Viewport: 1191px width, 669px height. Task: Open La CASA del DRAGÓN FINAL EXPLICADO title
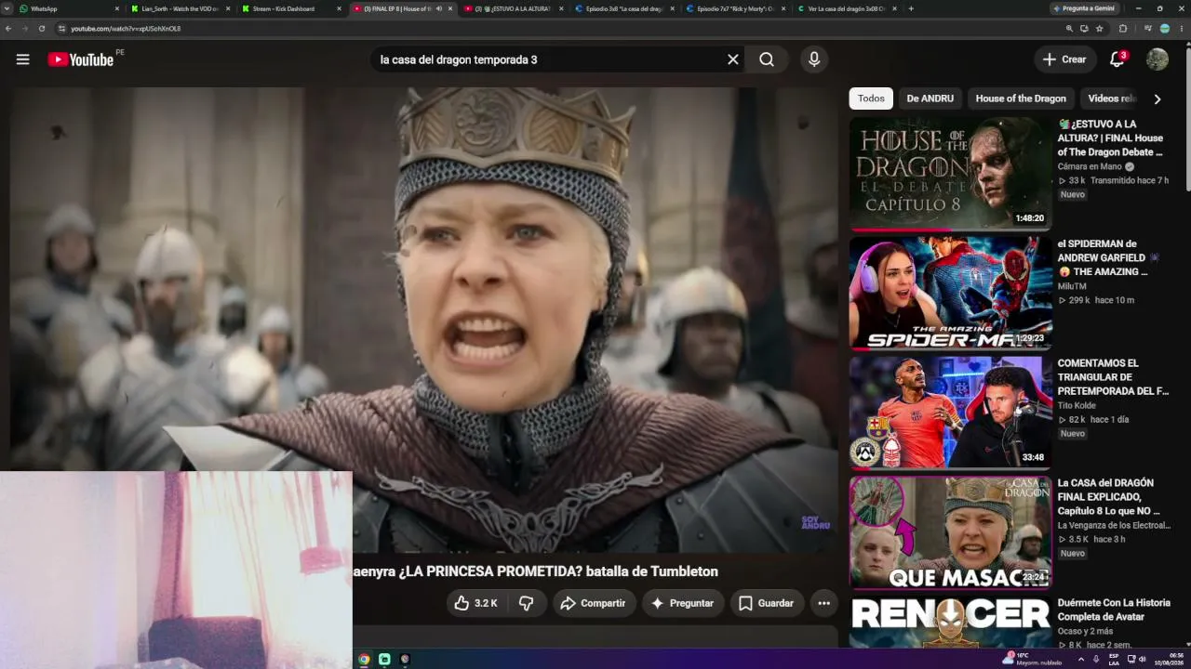[1109, 497]
